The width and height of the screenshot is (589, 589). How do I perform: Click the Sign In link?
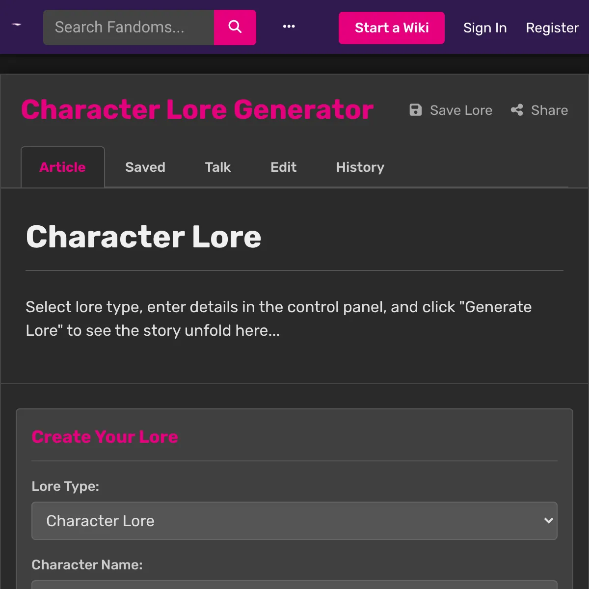(x=485, y=28)
